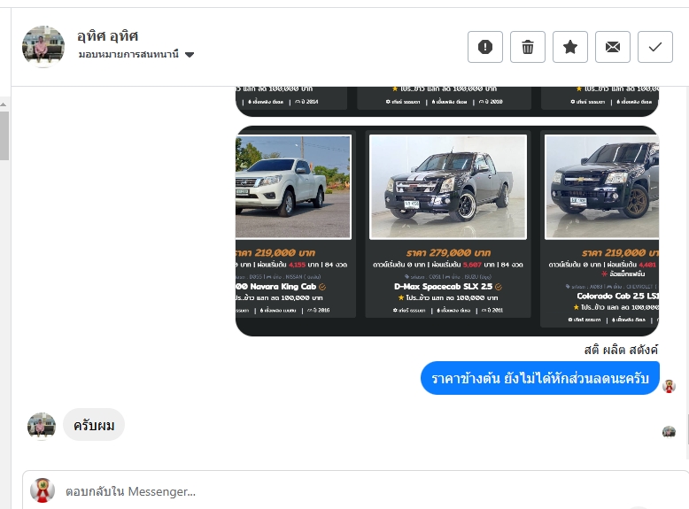
Task: Star this conversation as follow-up
Action: point(570,47)
